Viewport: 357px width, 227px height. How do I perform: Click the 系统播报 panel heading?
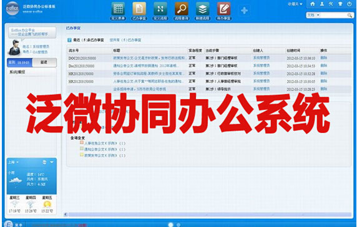pyautogui.click(x=17, y=72)
